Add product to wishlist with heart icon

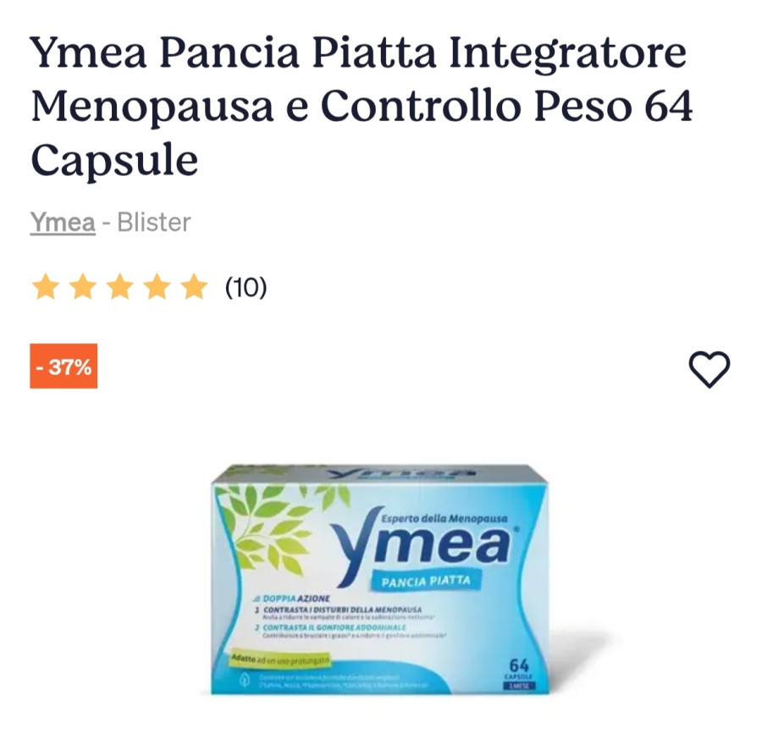pyautogui.click(x=709, y=368)
